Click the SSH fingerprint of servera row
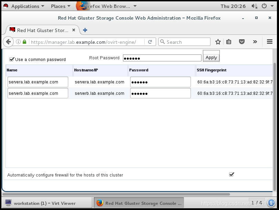Image resolution: width=279 pixels, height=210 pixels. click(x=235, y=82)
